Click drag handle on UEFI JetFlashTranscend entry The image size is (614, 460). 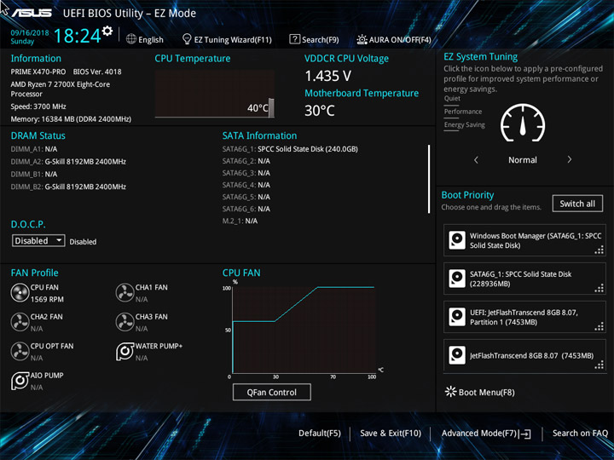tap(600, 326)
